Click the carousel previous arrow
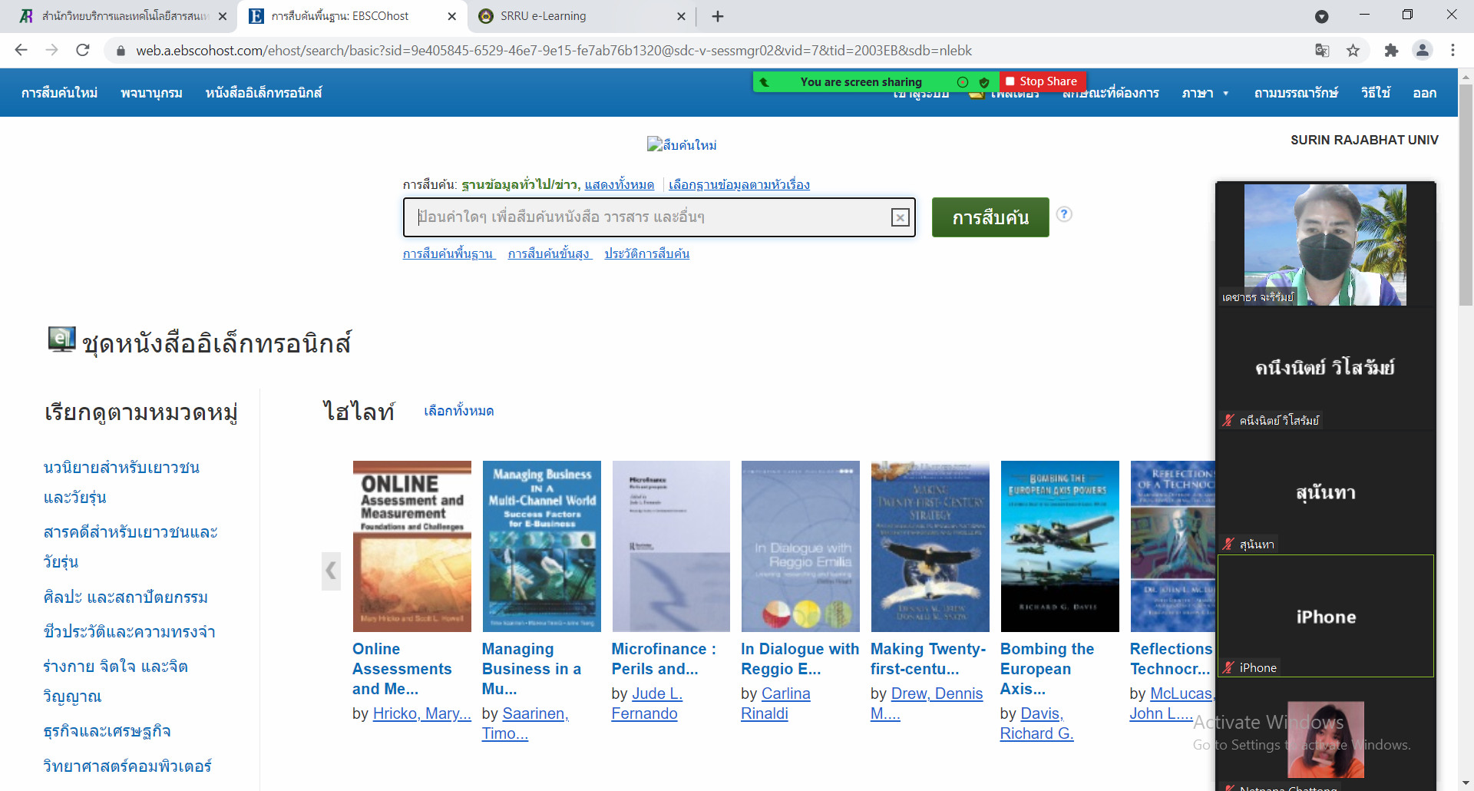This screenshot has height=791, width=1474. [x=331, y=571]
